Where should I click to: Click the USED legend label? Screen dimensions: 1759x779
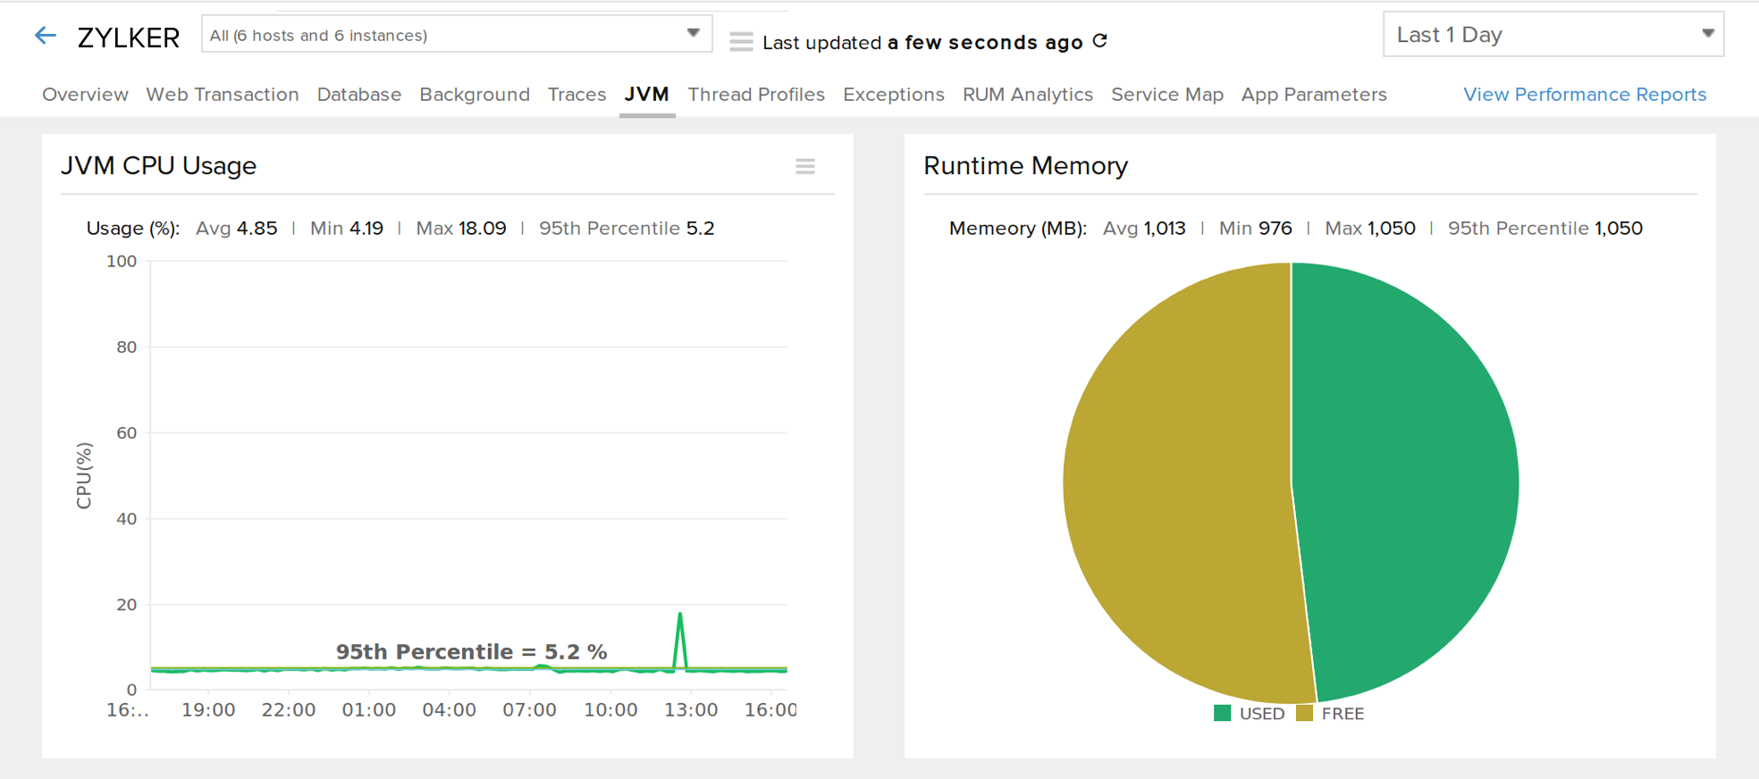click(x=1262, y=714)
